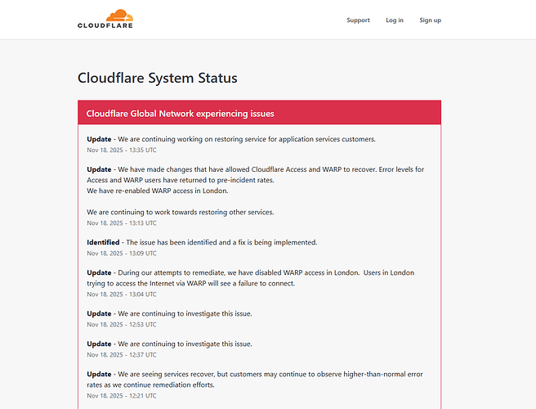Open the Support link

pyautogui.click(x=358, y=20)
